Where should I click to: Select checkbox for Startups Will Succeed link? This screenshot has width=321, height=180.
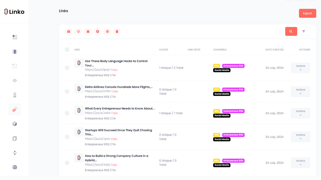[x=67, y=137]
